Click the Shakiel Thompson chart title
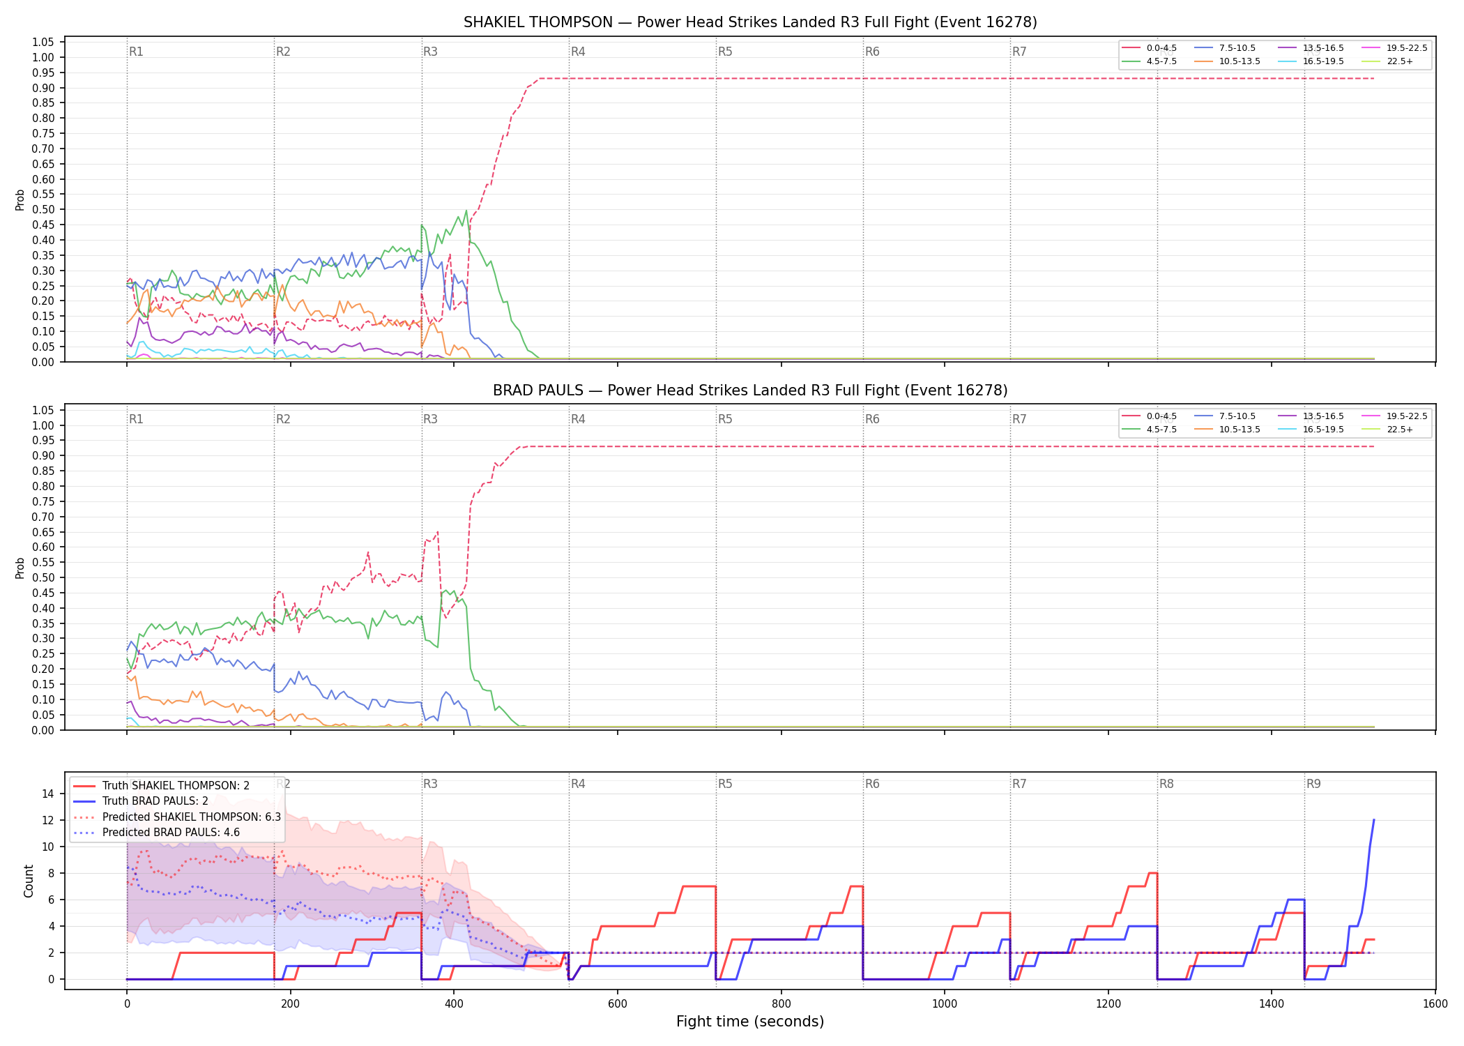The width and height of the screenshot is (1464, 1046). 750,22
